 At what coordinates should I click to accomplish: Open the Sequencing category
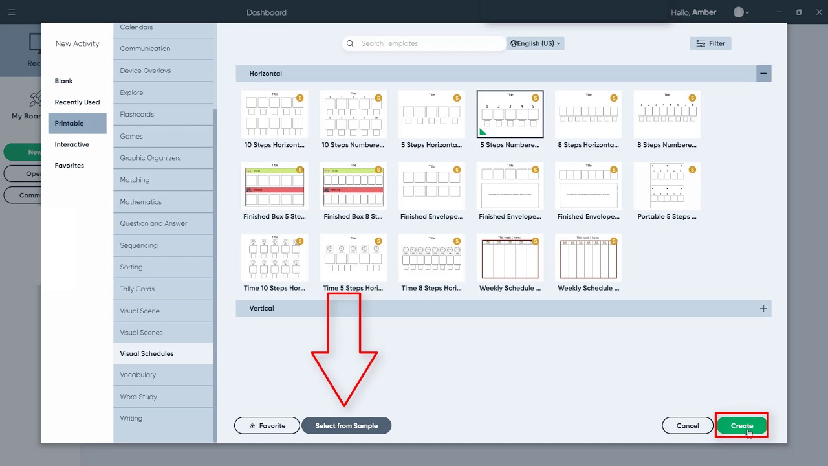tap(163, 245)
